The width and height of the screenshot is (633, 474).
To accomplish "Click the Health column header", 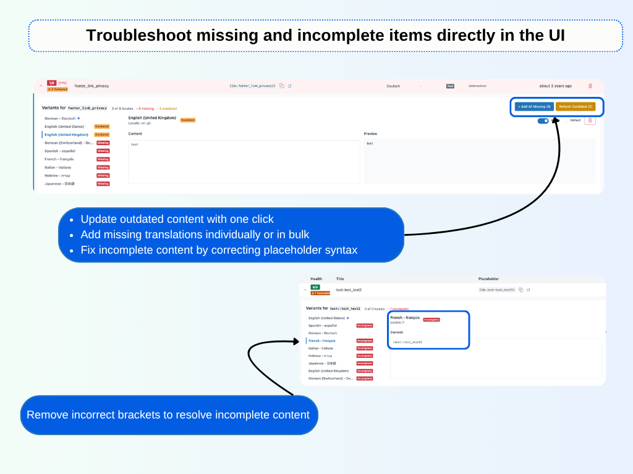I will (x=316, y=279).
